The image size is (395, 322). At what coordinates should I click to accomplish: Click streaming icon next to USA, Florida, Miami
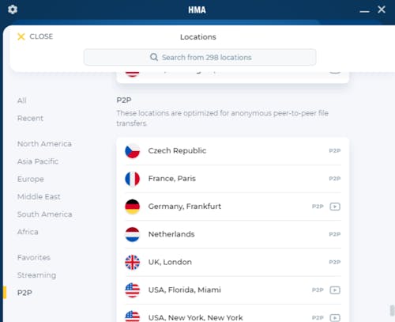[x=335, y=290]
